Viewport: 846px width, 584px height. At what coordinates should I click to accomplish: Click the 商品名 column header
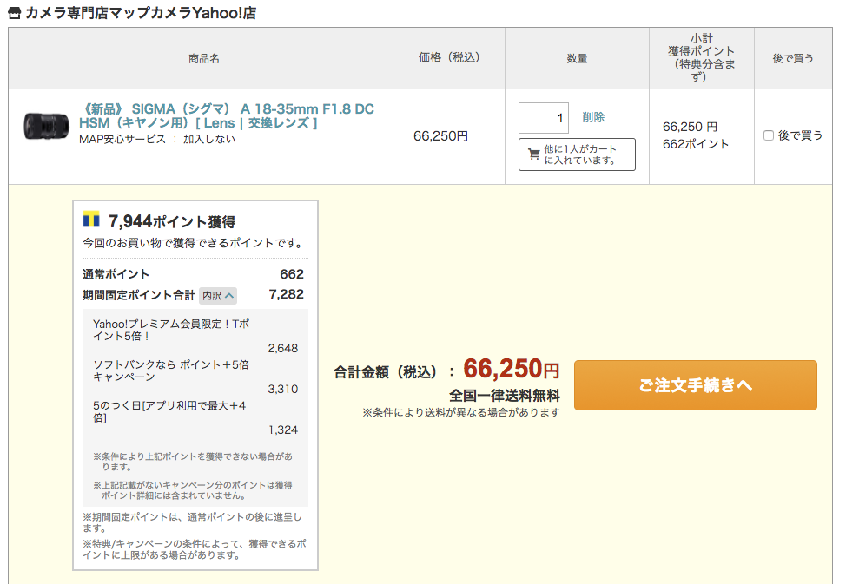(204, 58)
